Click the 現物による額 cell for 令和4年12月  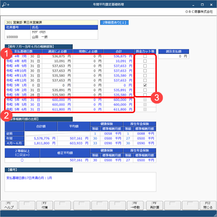(x=88, y=80)
